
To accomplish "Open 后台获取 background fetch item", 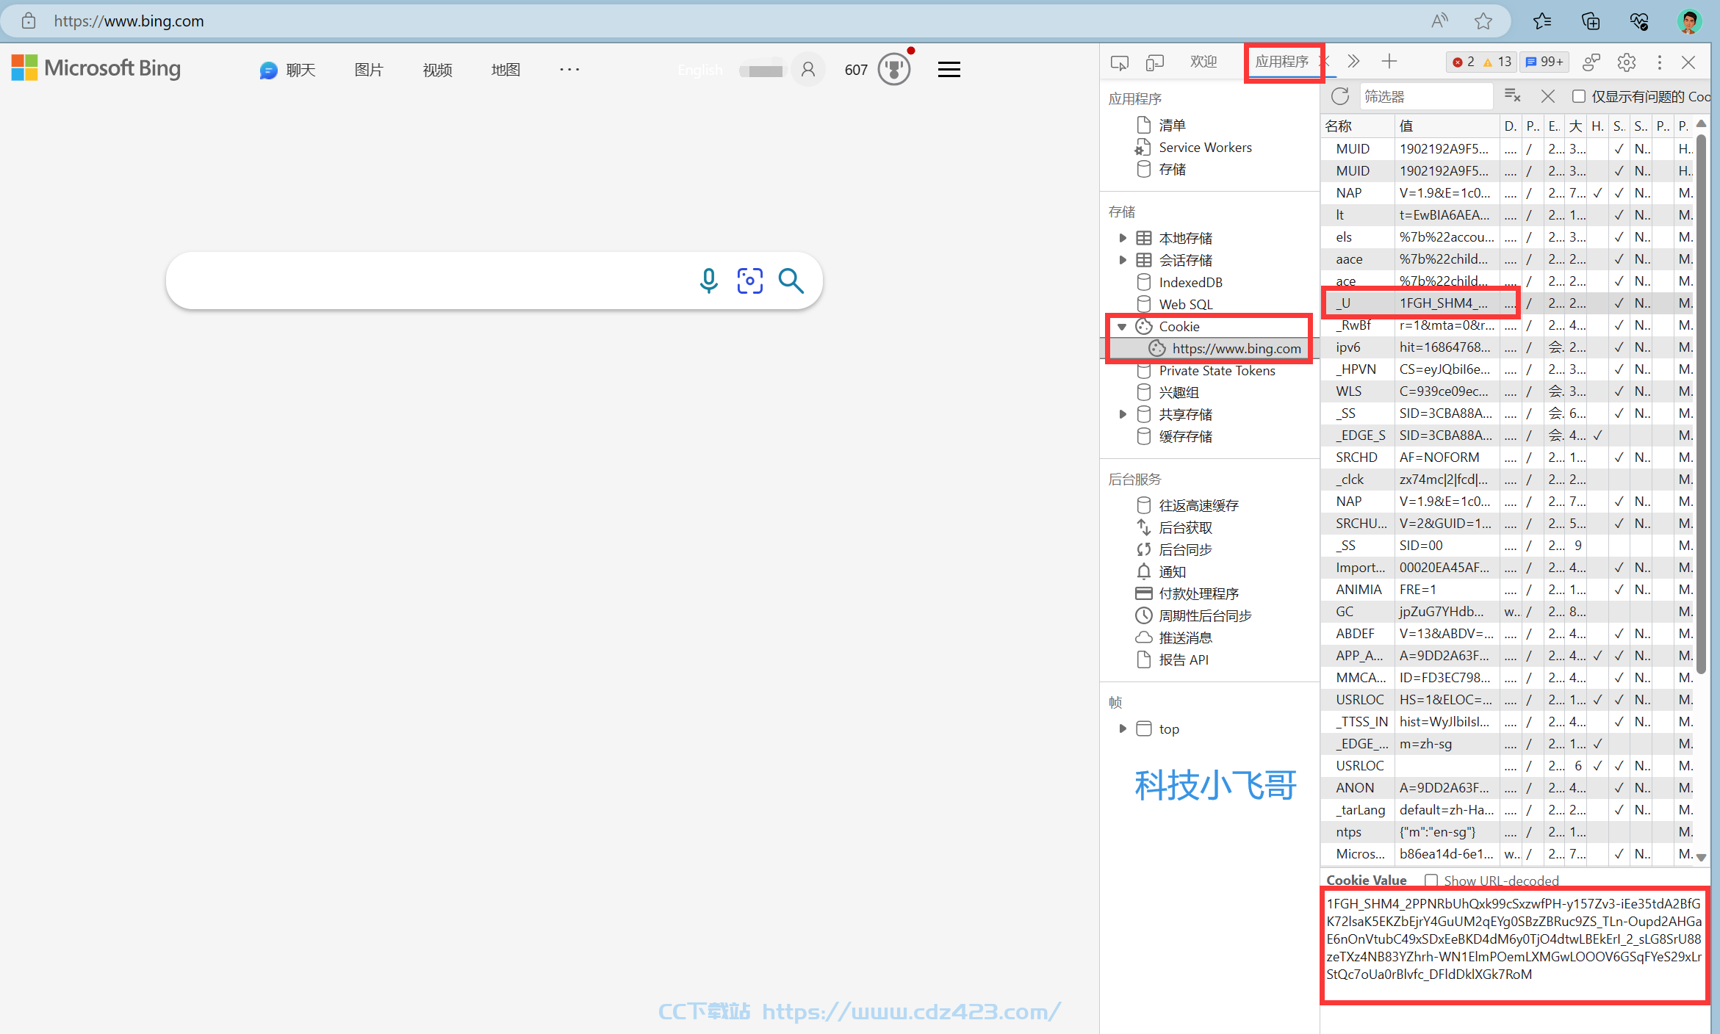I will [x=1185, y=527].
